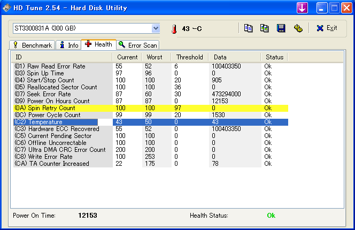Select the (03) Spin Up Time row
This screenshot has width=355, height=230.
pos(151,73)
